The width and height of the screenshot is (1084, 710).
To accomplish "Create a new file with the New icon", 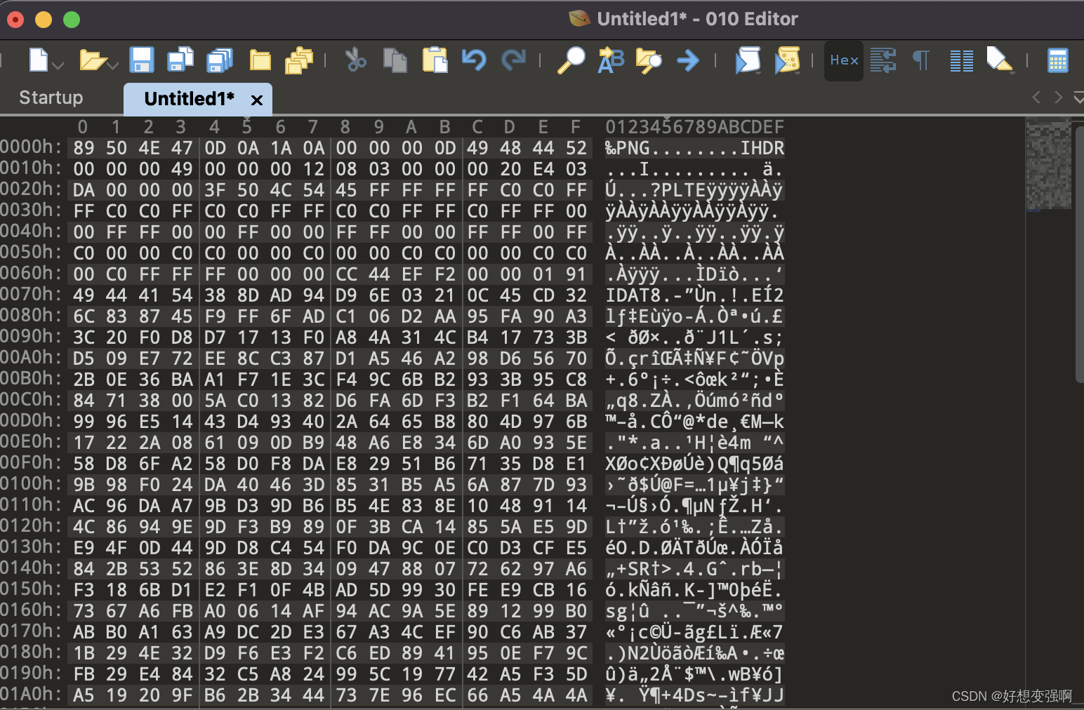I will (x=39, y=60).
